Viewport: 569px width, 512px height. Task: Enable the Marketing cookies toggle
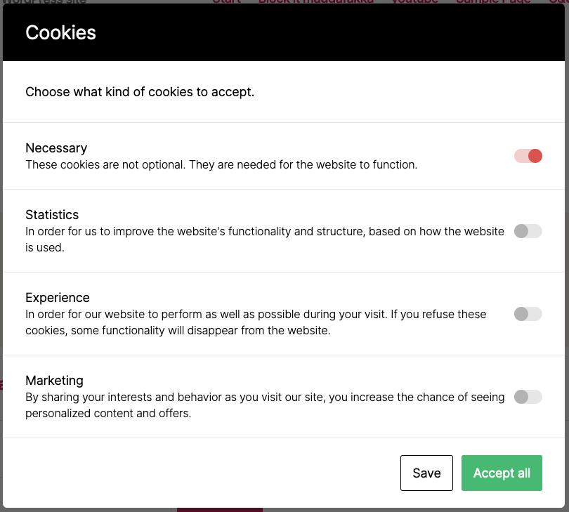pos(528,397)
